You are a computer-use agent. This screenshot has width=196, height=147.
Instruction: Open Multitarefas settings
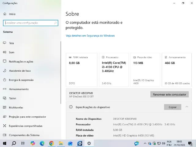(16, 107)
